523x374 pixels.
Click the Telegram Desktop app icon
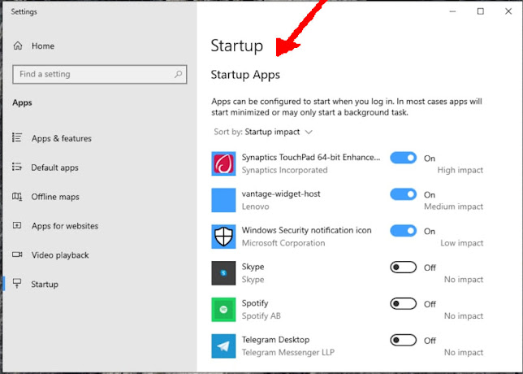point(223,346)
